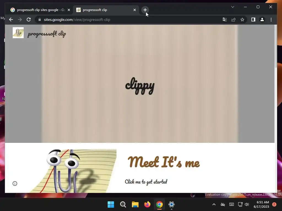Click the padlock site info icon

[x=40, y=20]
